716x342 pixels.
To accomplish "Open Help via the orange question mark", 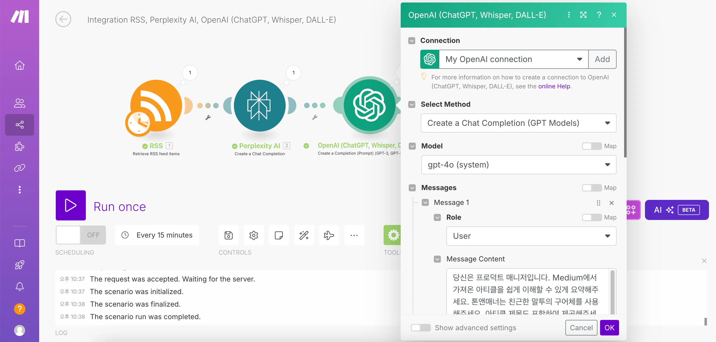I will [20, 309].
